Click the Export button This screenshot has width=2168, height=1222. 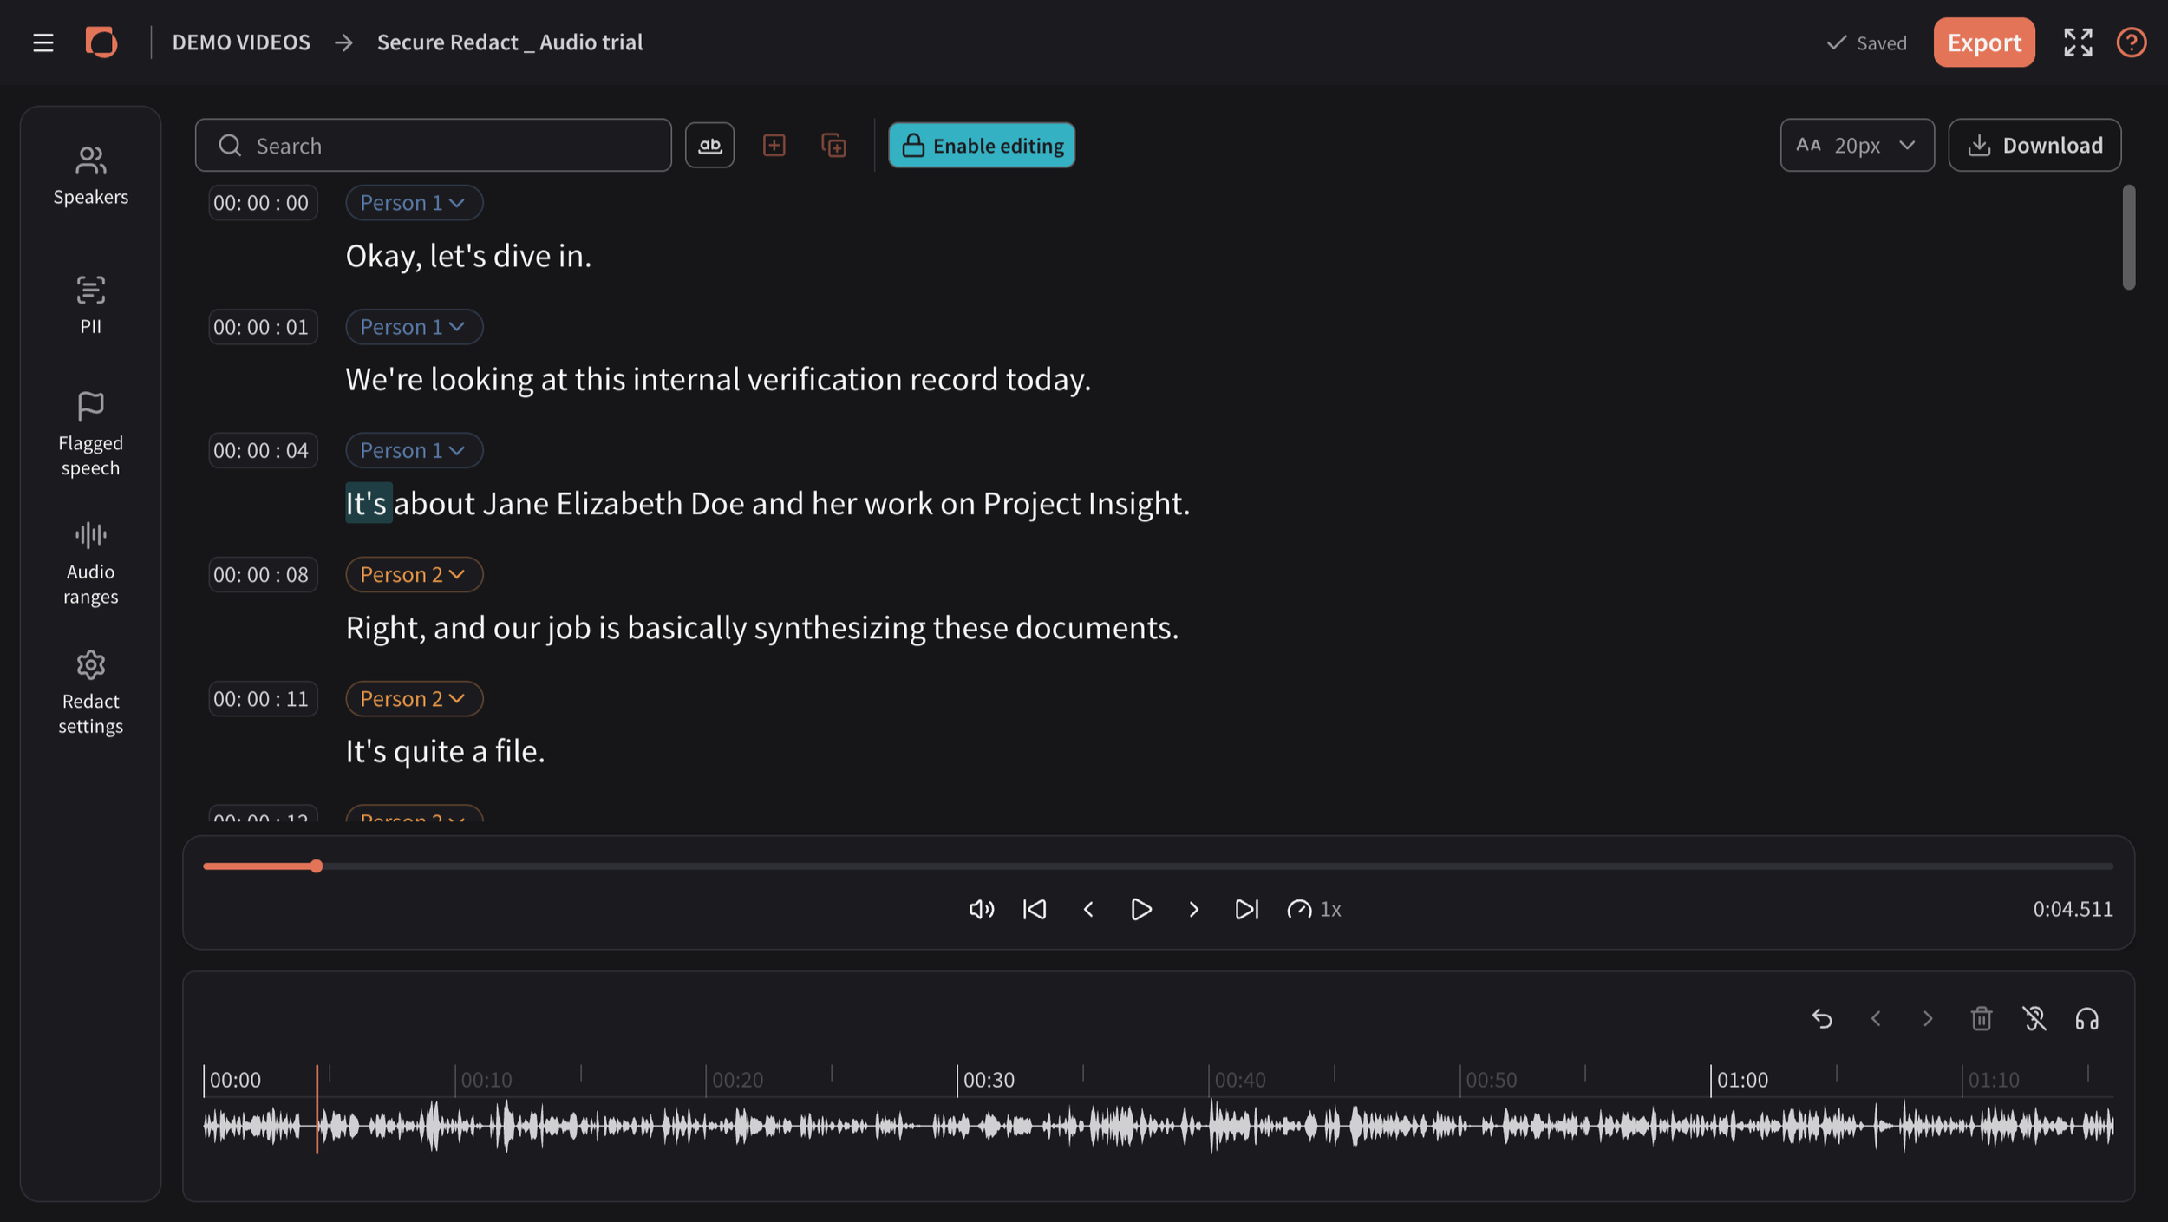(x=1984, y=42)
